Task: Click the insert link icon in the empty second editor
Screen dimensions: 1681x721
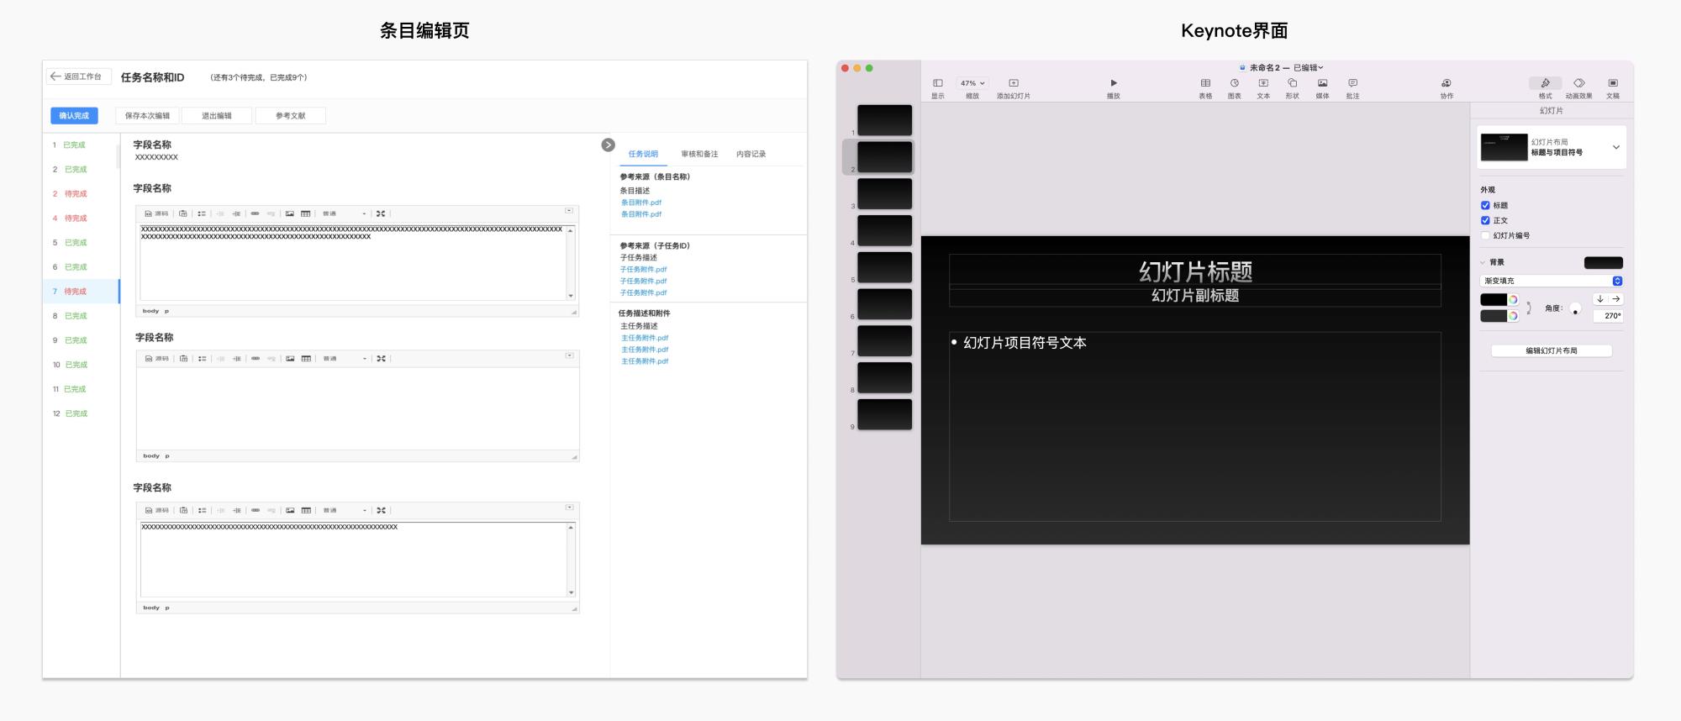Action: point(256,358)
